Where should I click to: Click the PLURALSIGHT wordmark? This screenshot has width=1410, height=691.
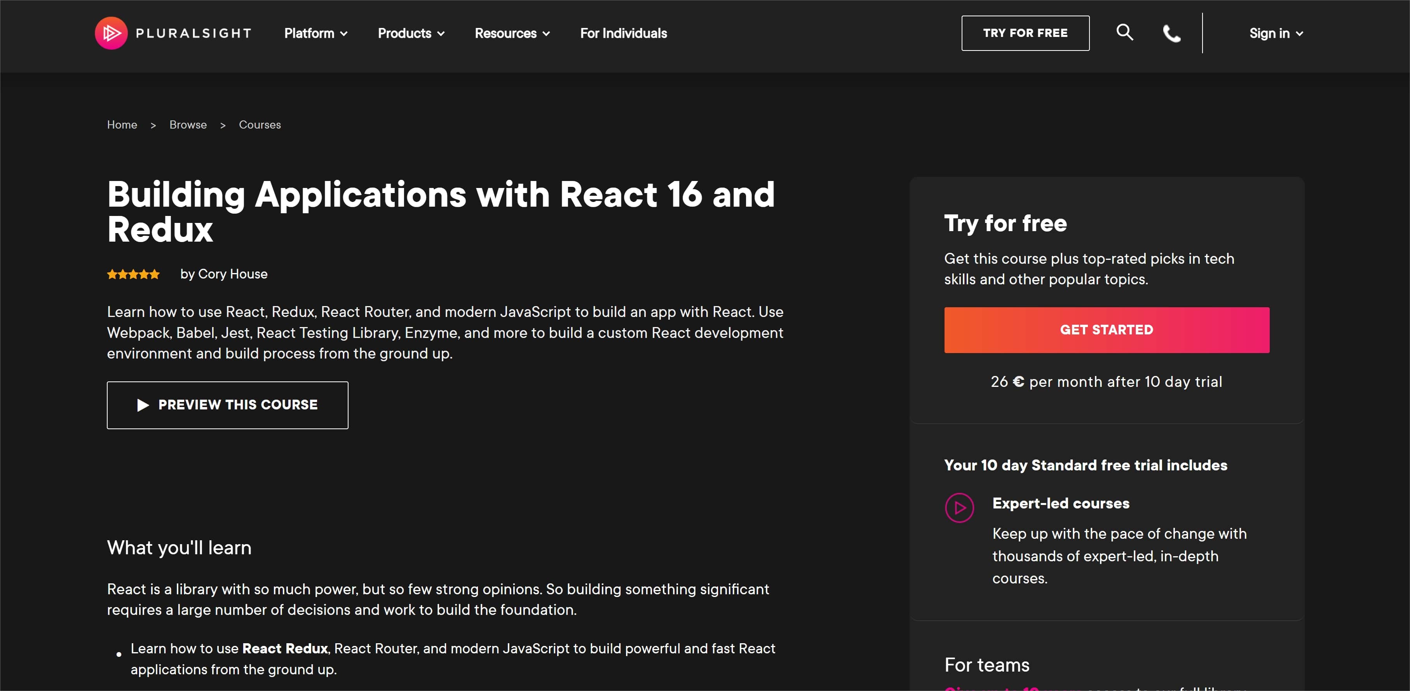point(193,33)
